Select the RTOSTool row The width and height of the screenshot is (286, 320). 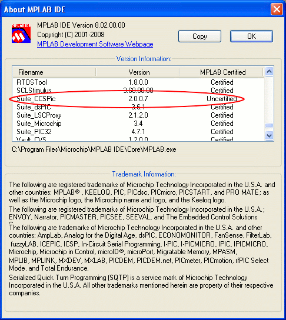click(x=138, y=82)
